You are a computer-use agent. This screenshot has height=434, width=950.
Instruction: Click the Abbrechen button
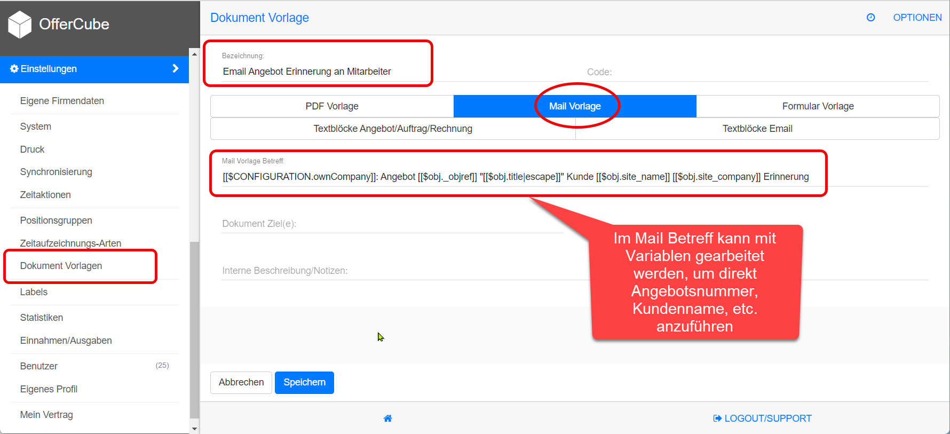(241, 383)
